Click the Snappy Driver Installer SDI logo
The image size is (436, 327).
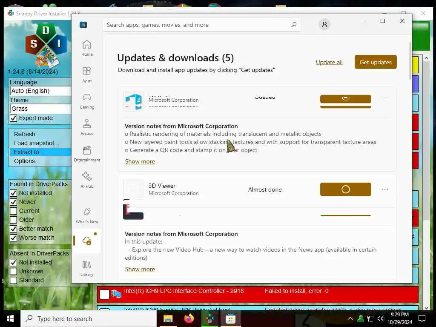[46, 45]
